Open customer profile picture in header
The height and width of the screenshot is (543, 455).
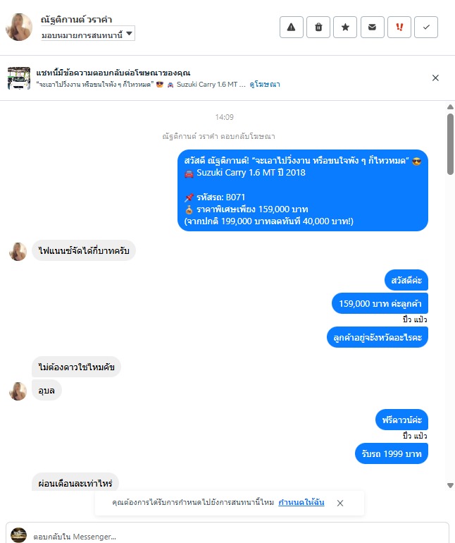19,27
